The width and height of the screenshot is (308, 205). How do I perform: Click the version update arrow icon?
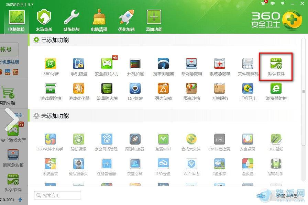[20, 200]
